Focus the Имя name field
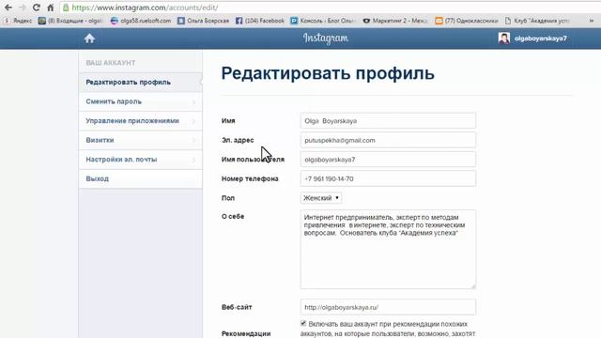The image size is (601, 338). click(388, 121)
